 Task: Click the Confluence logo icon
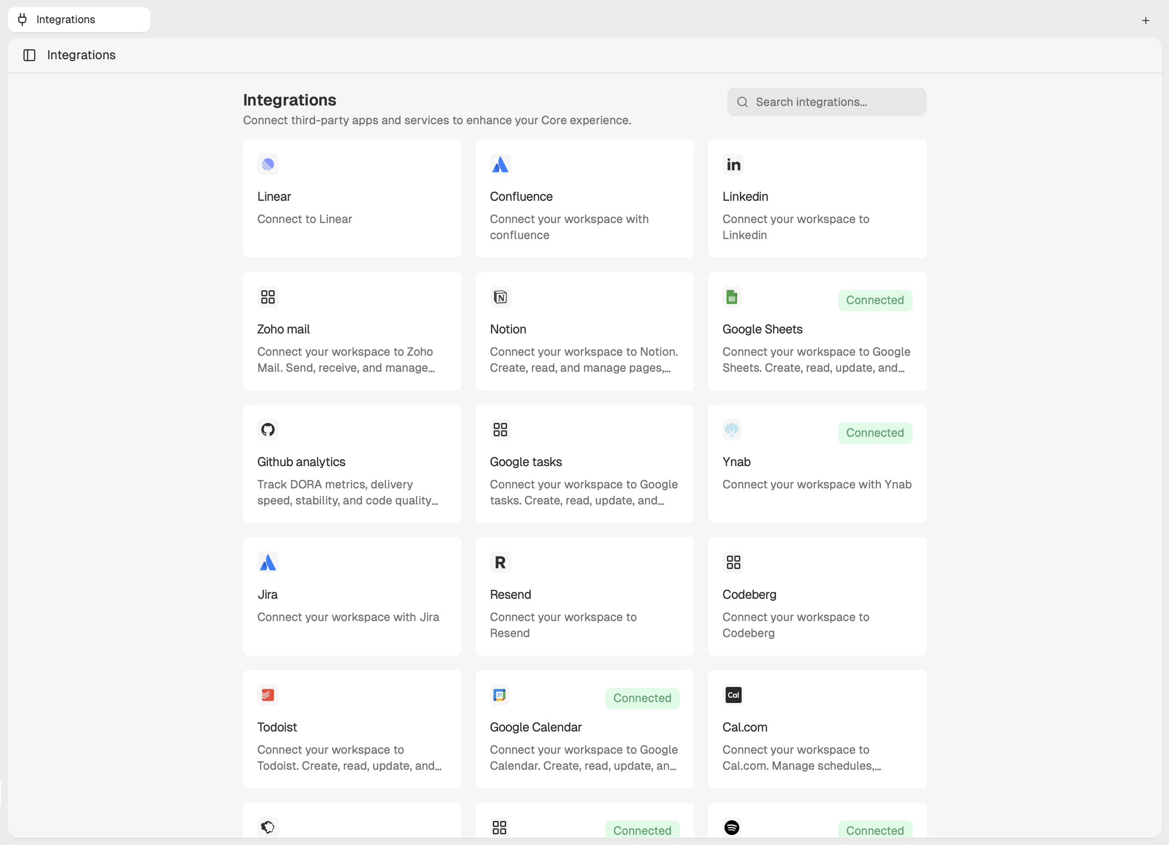500,164
